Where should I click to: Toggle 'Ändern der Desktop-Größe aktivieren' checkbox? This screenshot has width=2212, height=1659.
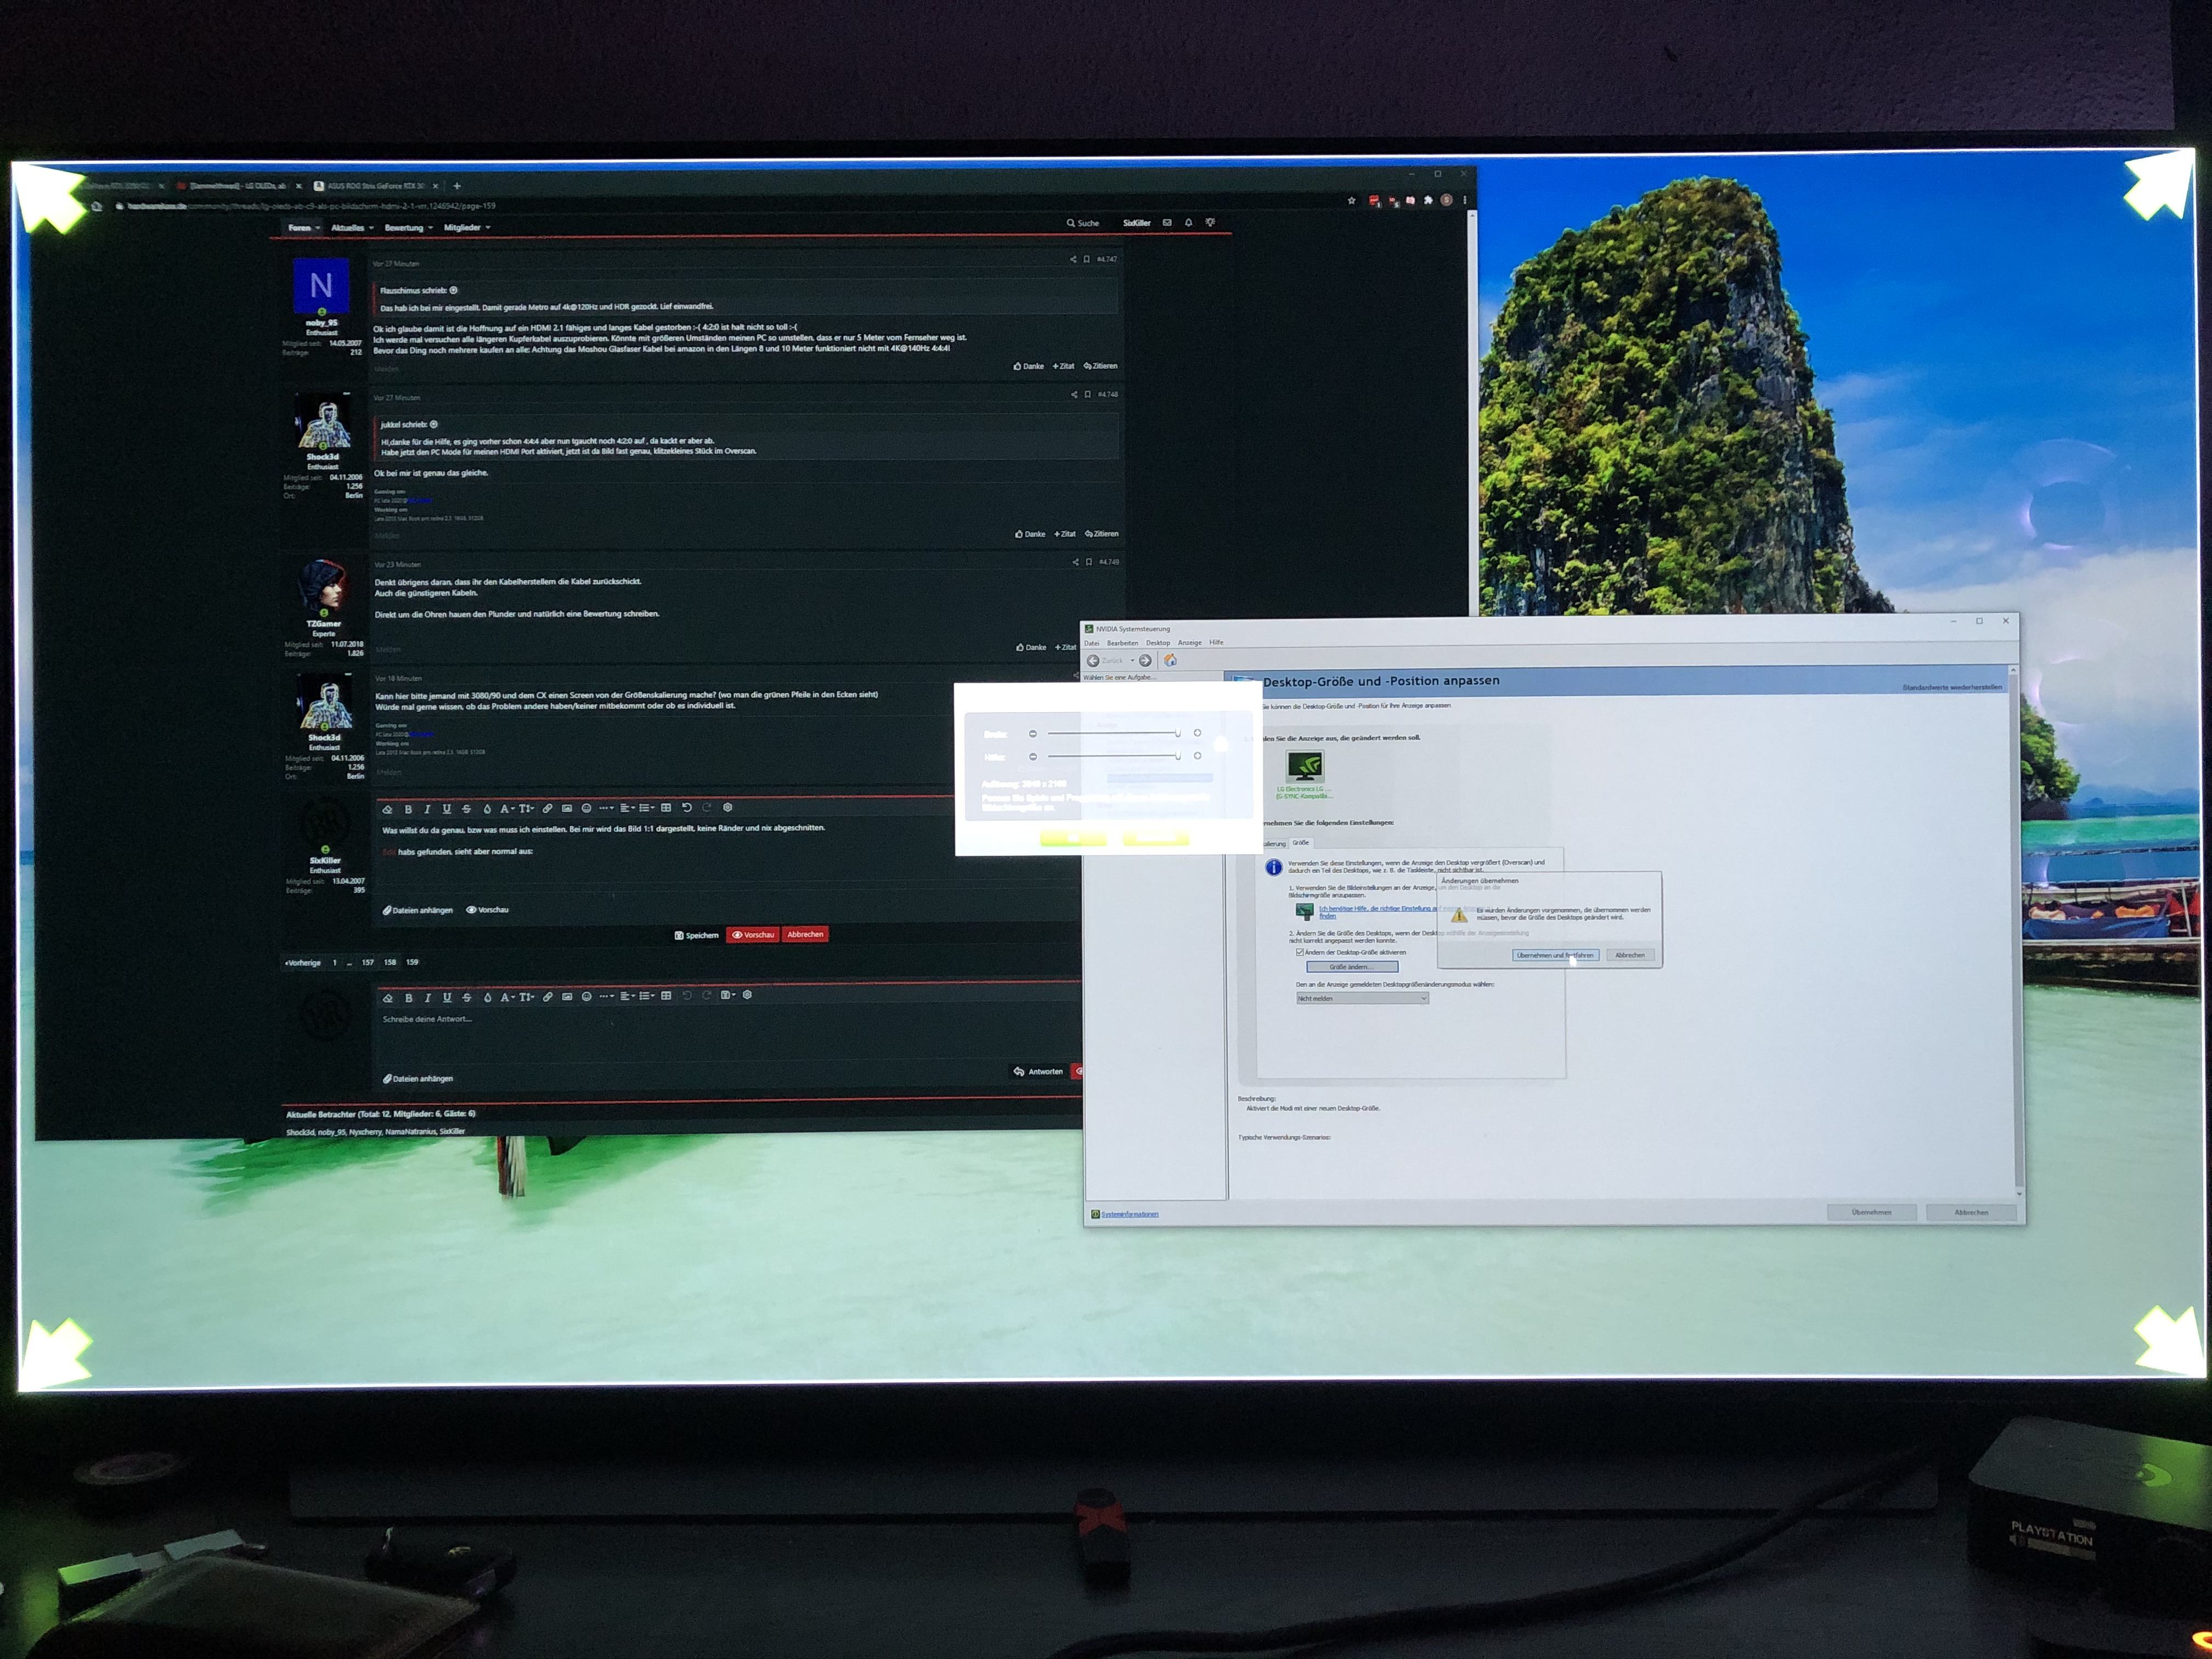pos(1300,953)
